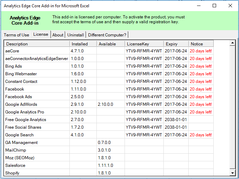This screenshot has width=239, height=179.
Task: Open the Uninstall tab
Action: click(x=76, y=35)
